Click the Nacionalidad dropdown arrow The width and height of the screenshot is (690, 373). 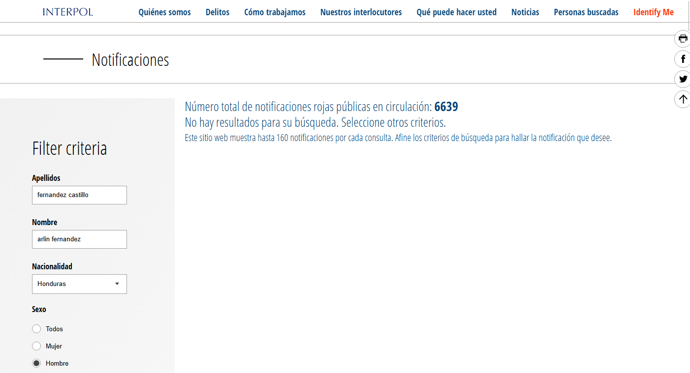117,284
